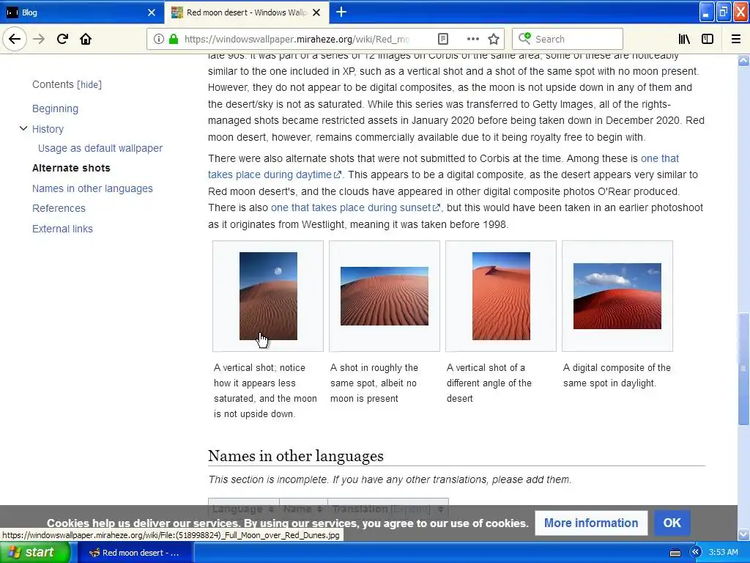Follow 'one that takes place during sunset' link

[x=355, y=207]
